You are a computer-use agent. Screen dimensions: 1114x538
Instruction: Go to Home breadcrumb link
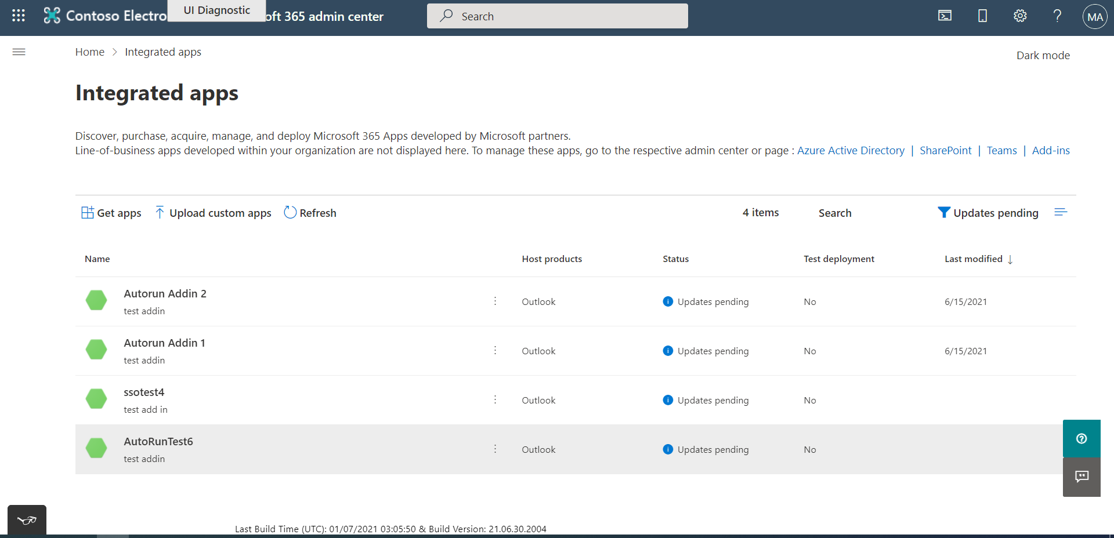click(x=90, y=52)
